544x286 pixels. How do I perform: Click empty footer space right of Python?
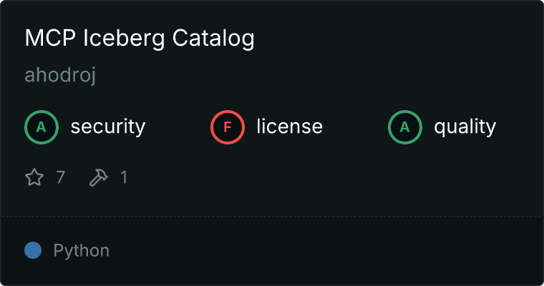(x=322, y=251)
